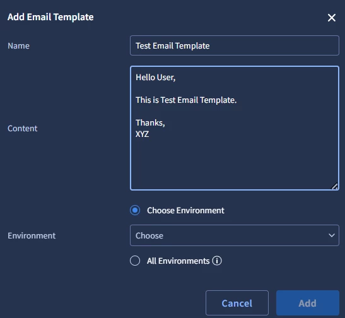Click the 'This is Test Email Template.' line

click(x=186, y=100)
